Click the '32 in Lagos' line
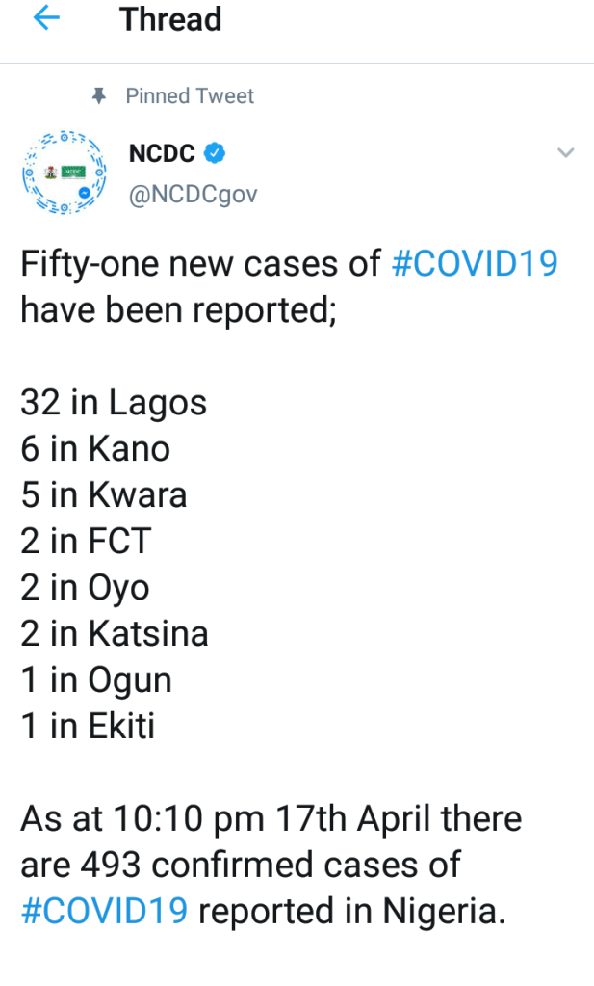This screenshot has height=986, width=594. tap(114, 403)
